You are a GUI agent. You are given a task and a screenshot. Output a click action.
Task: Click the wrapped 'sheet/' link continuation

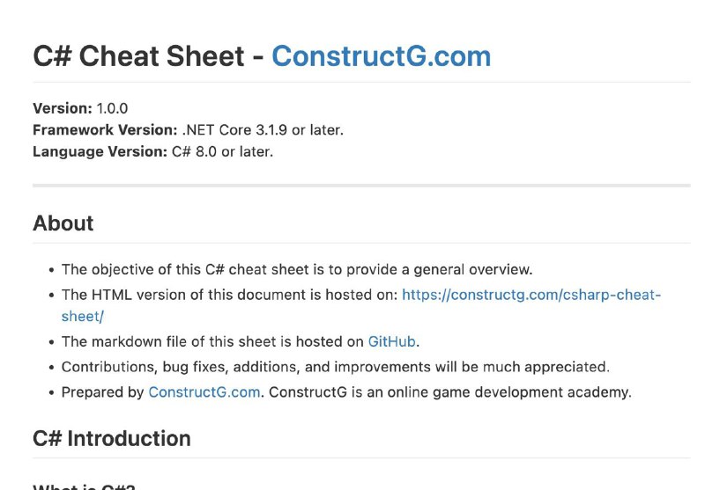point(83,317)
